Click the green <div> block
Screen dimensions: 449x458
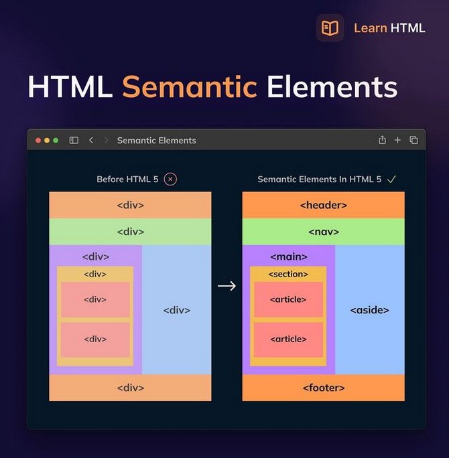pyautogui.click(x=130, y=232)
